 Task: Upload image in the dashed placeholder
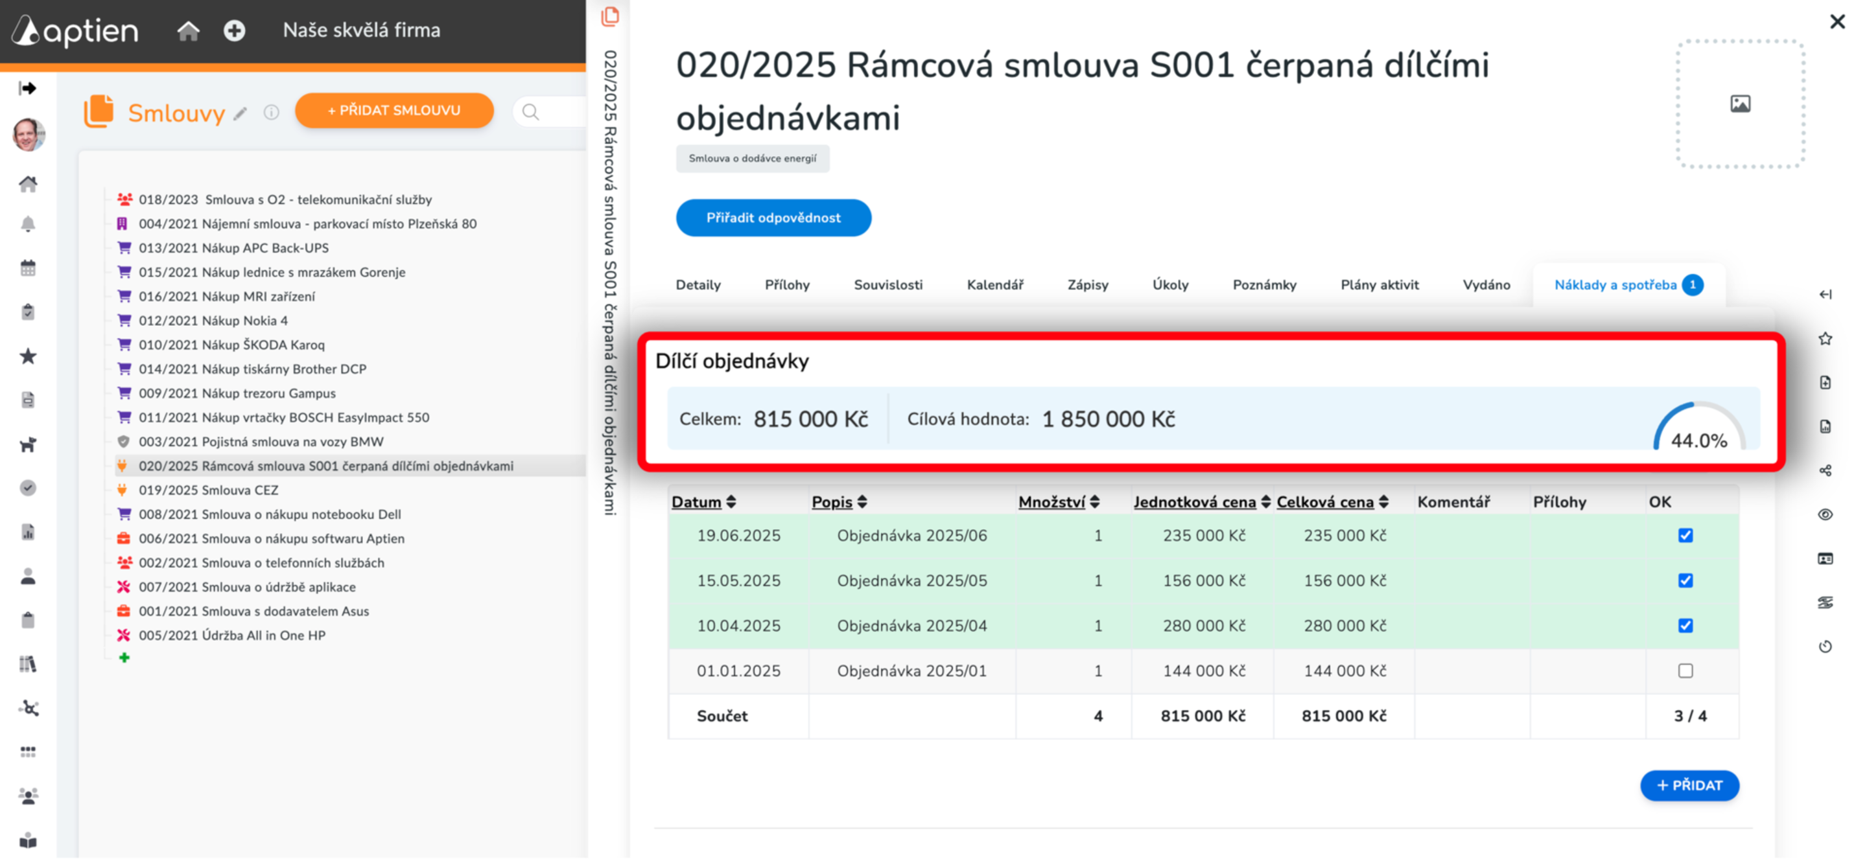(x=1740, y=104)
